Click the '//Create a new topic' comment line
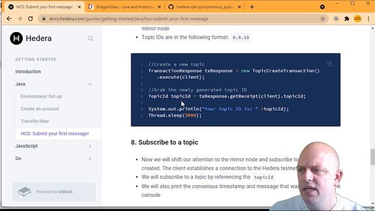Viewport: 375px width, 211px height. point(176,64)
